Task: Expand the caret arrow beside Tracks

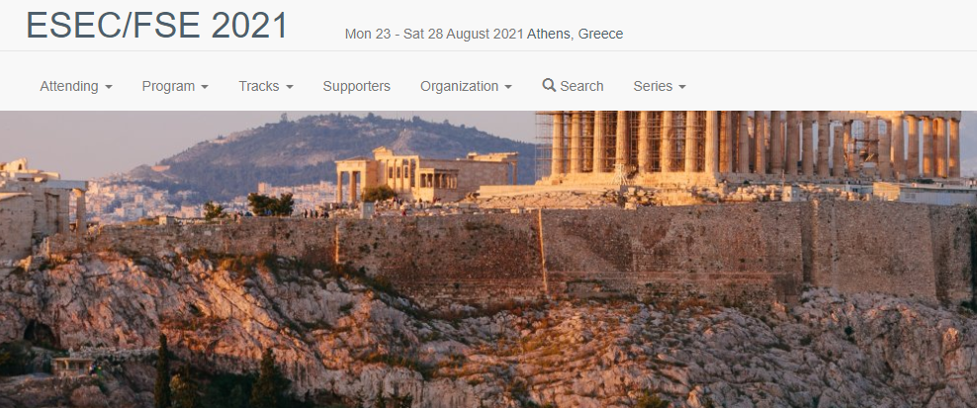Action: coord(289,87)
